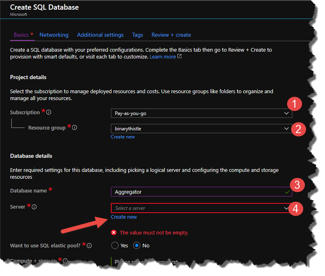Click the info icon next to Compute + storage

click(65, 261)
